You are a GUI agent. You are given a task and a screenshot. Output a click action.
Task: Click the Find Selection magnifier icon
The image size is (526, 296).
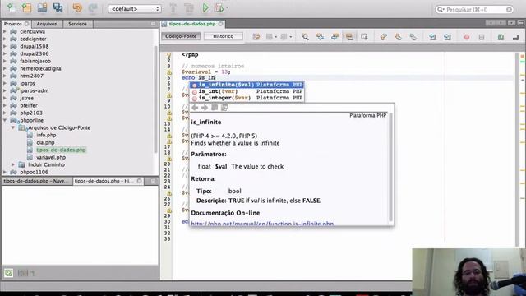point(305,36)
